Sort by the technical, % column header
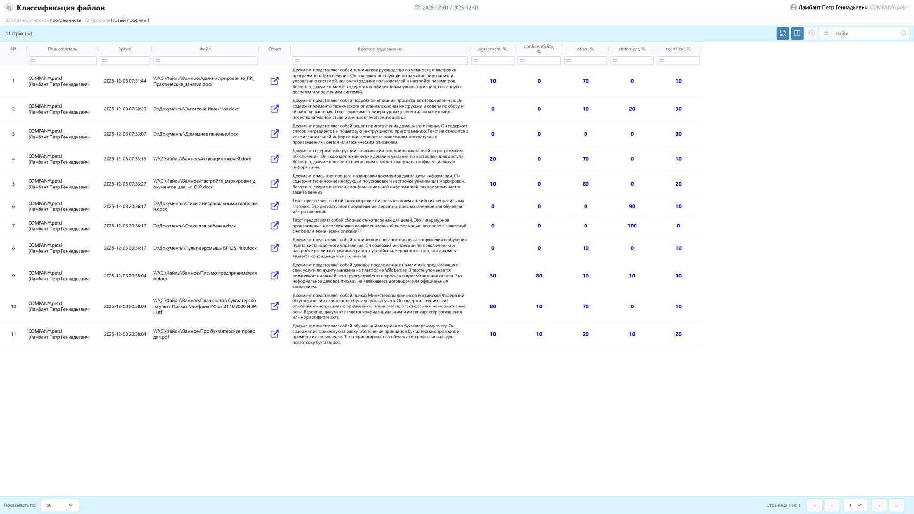 tap(678, 49)
